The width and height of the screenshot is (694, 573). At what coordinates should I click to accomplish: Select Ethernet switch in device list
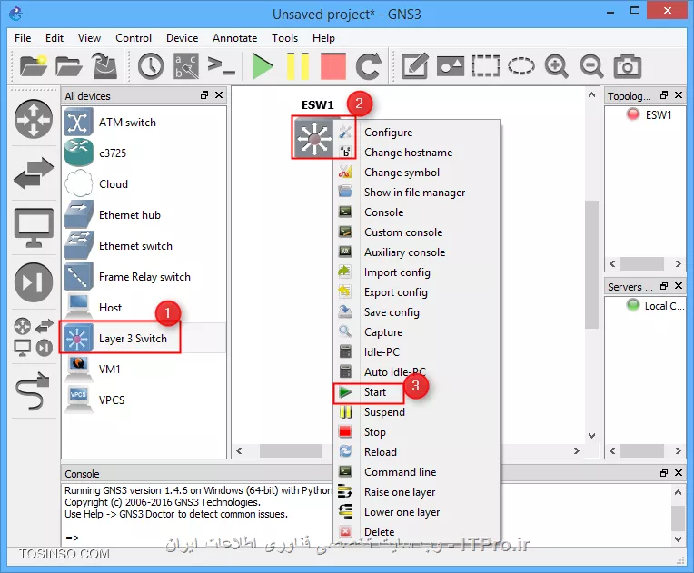click(144, 246)
